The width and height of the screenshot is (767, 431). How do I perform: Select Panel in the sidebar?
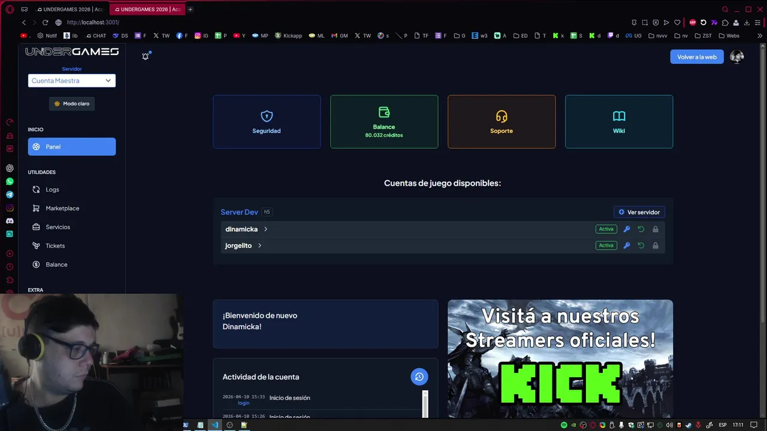click(x=72, y=147)
